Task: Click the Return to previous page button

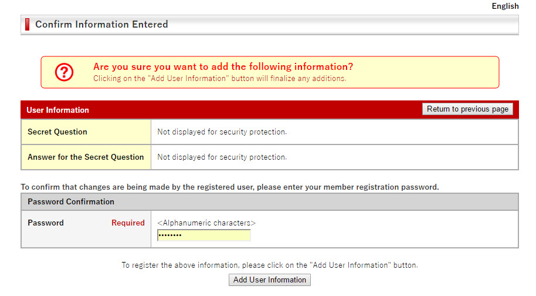Action: 467,109
